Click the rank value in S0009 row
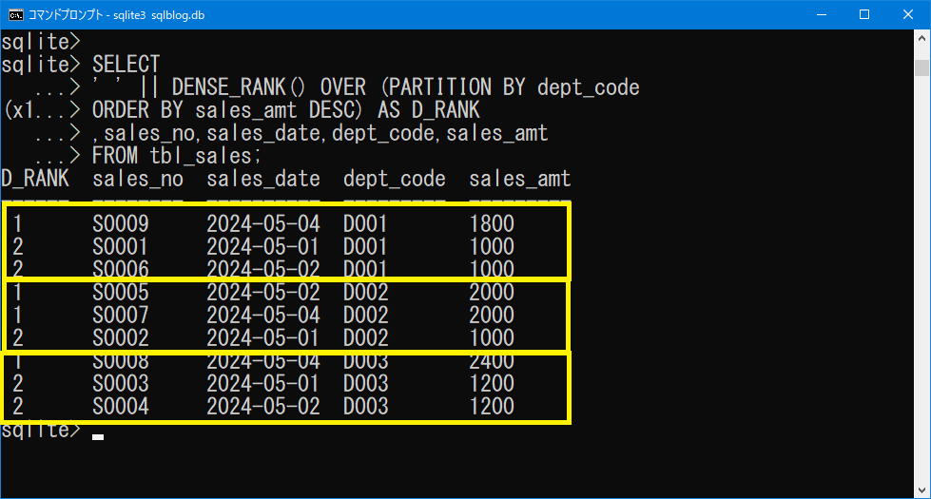This screenshot has height=499, width=931. (18, 223)
